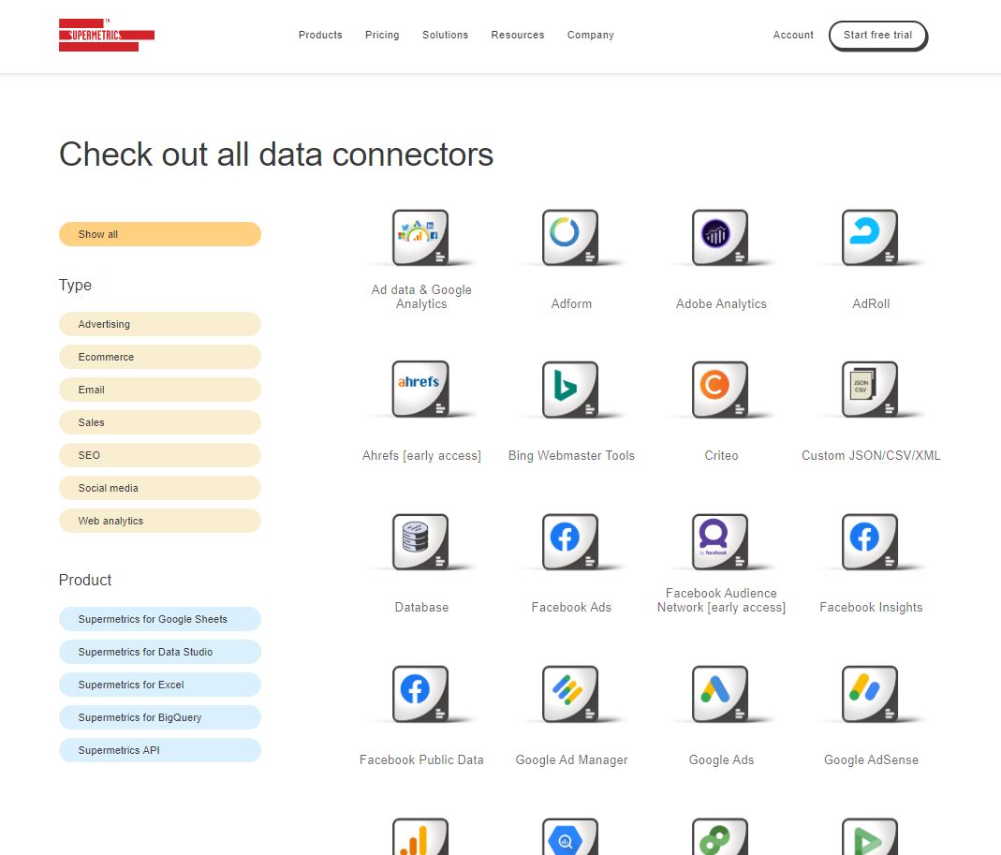Click the Adobe Analytics label
1001x855 pixels.
pyautogui.click(x=721, y=304)
